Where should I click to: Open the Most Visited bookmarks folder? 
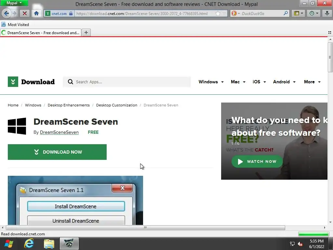pos(15,25)
